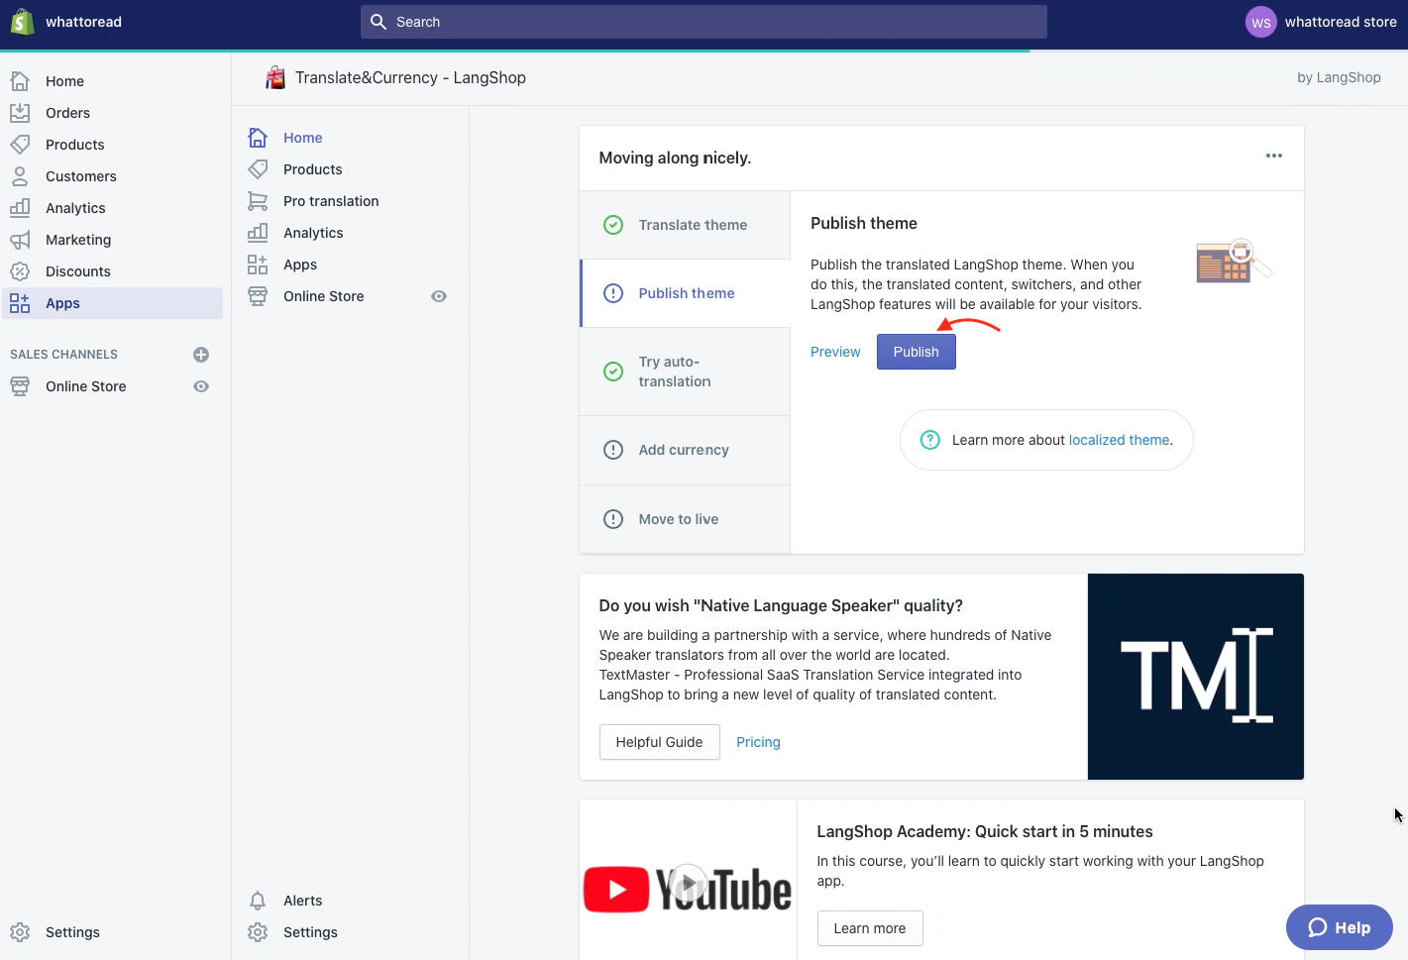This screenshot has height=960, width=1408.
Task: Click the theme preview illustration icon
Action: coord(1234,262)
